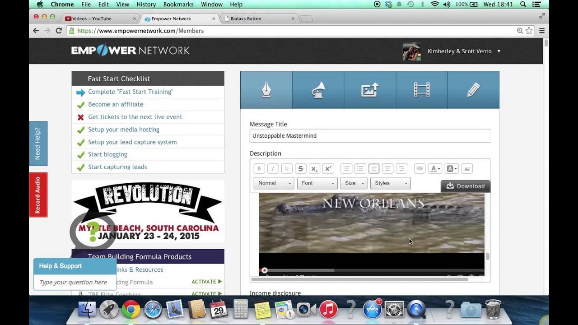Insert a bulleted list

pos(360,169)
